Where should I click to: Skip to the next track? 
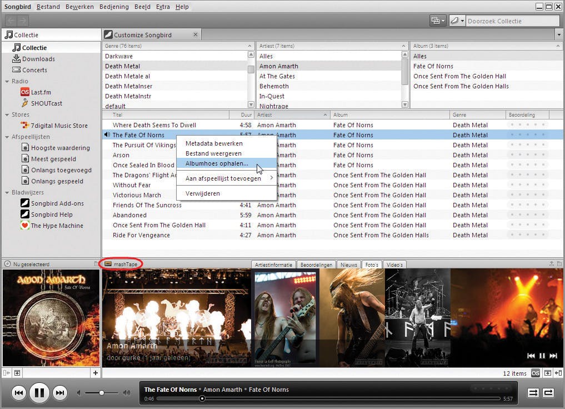pyautogui.click(x=60, y=393)
